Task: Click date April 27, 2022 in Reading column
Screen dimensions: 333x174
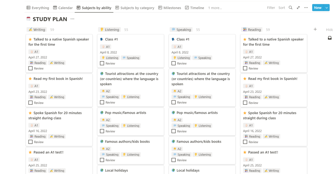Action: 252,57
